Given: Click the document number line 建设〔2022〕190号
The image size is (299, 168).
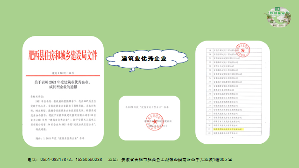Looking at the screenshot, I should pyautogui.click(x=63, y=73).
